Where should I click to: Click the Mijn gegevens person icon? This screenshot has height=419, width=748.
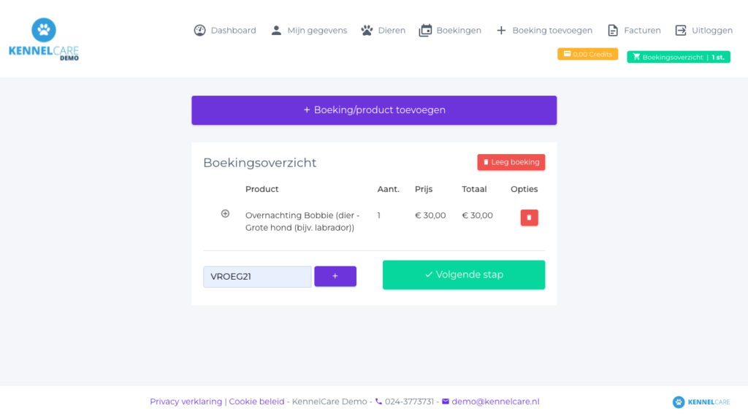tap(276, 31)
